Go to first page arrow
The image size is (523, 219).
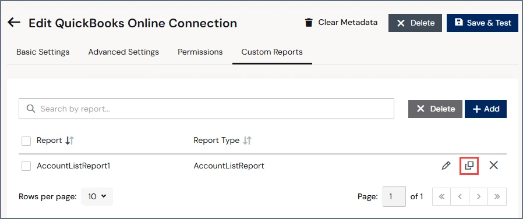[x=441, y=197]
